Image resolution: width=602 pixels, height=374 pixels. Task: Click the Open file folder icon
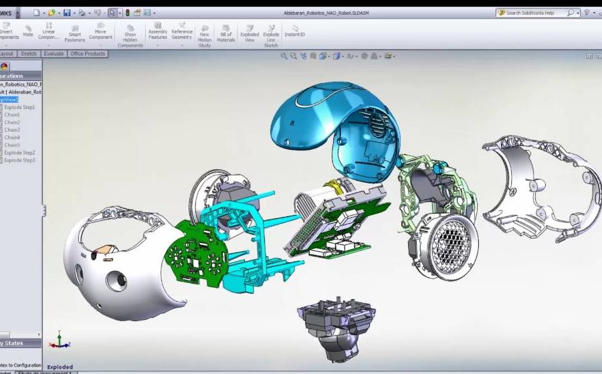click(x=52, y=13)
